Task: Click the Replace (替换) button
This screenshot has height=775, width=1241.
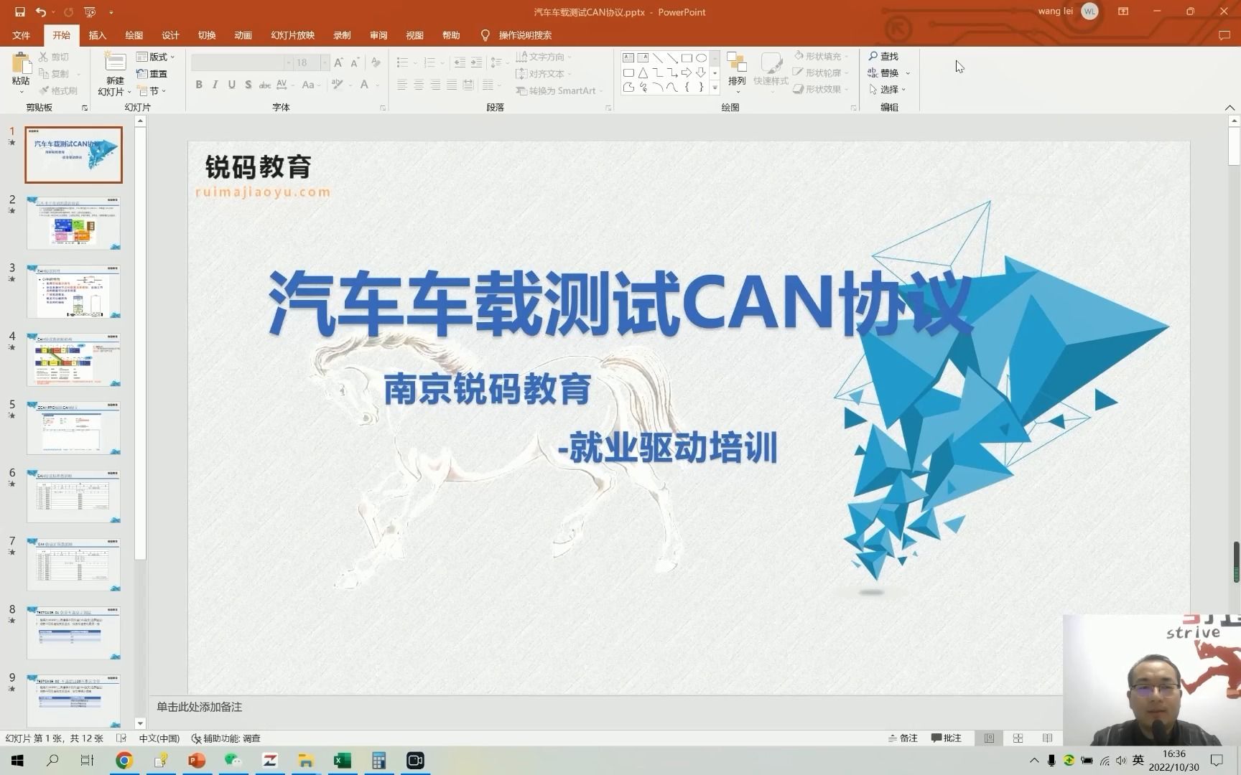Action: tap(888, 72)
